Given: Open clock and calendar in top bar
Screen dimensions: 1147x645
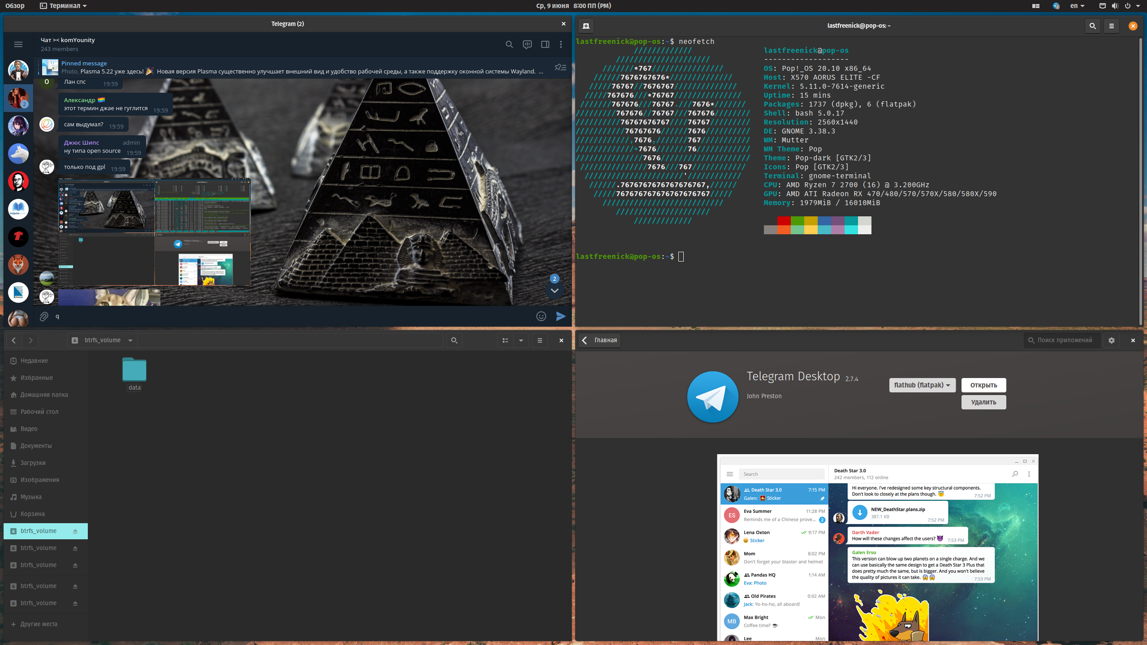Looking at the screenshot, I should [573, 6].
